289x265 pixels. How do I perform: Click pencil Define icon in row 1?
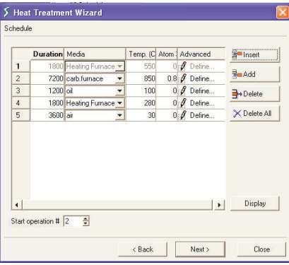tap(183, 66)
